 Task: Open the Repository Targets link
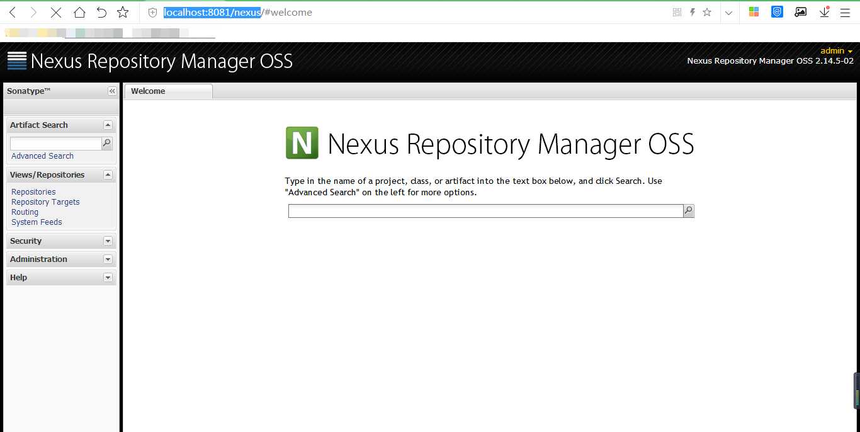coord(45,202)
